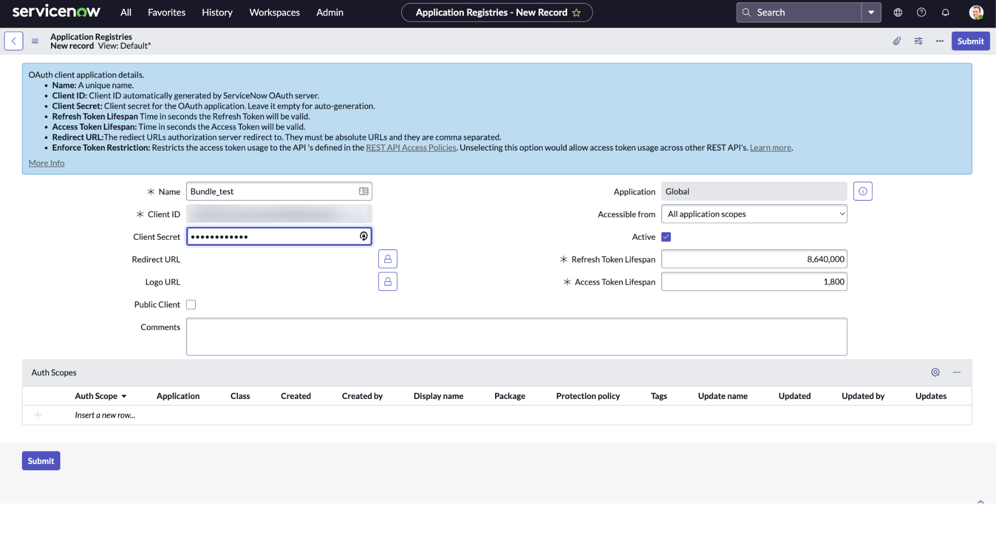The image size is (996, 537).
Task: Open the notifications bell
Action: click(x=945, y=13)
